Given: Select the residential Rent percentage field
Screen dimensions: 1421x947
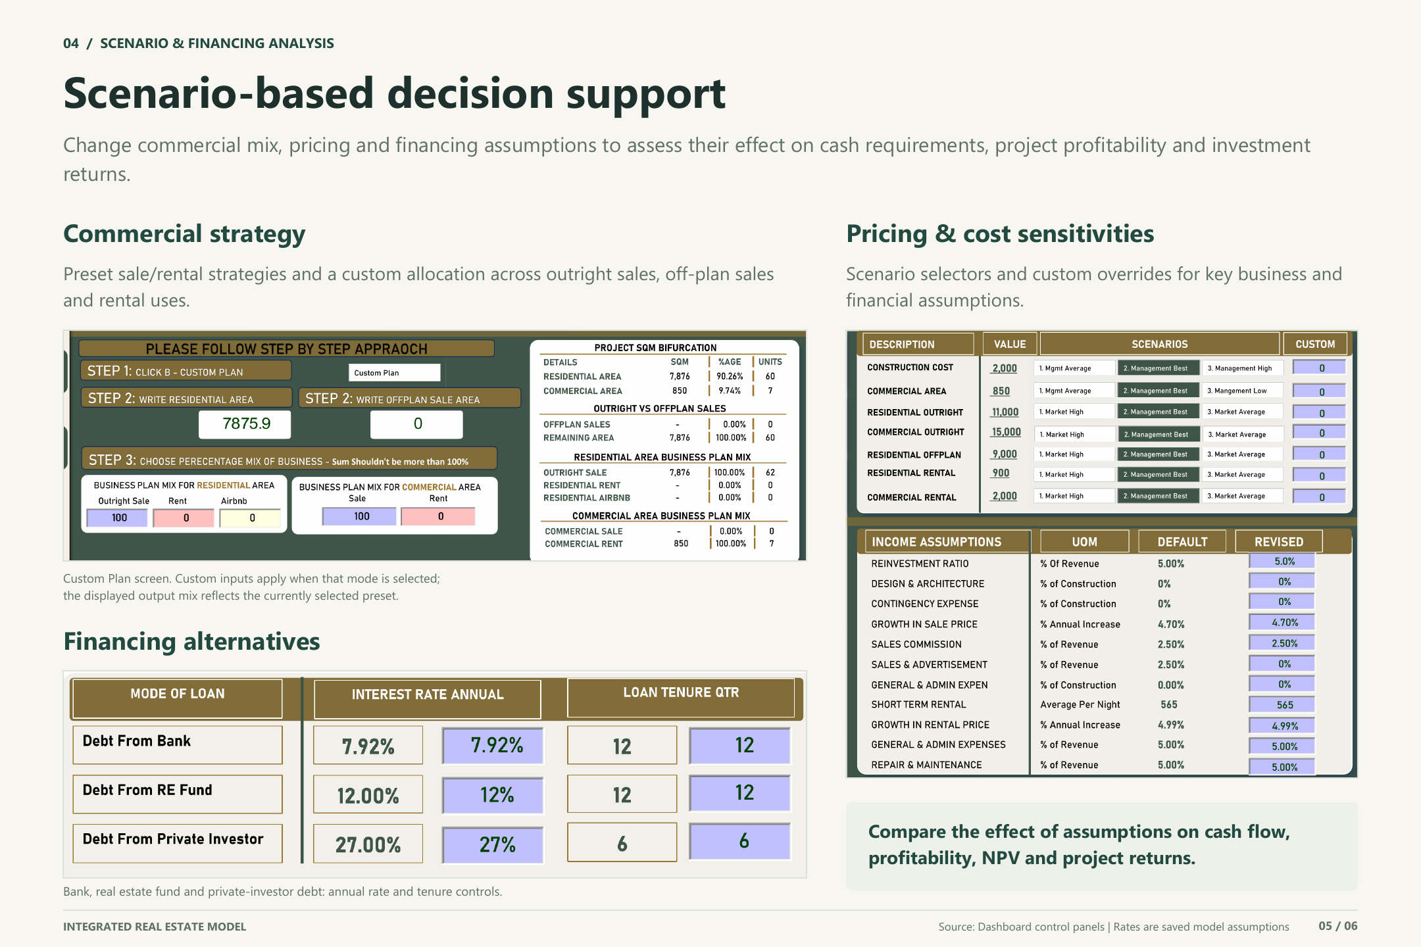Looking at the screenshot, I should (184, 518).
